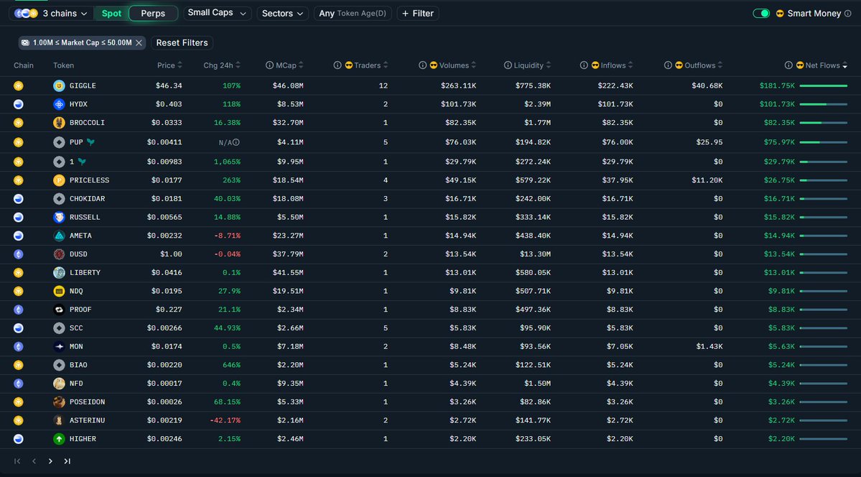Click the HYDX token logo
The width and height of the screenshot is (861, 477).
(x=59, y=104)
